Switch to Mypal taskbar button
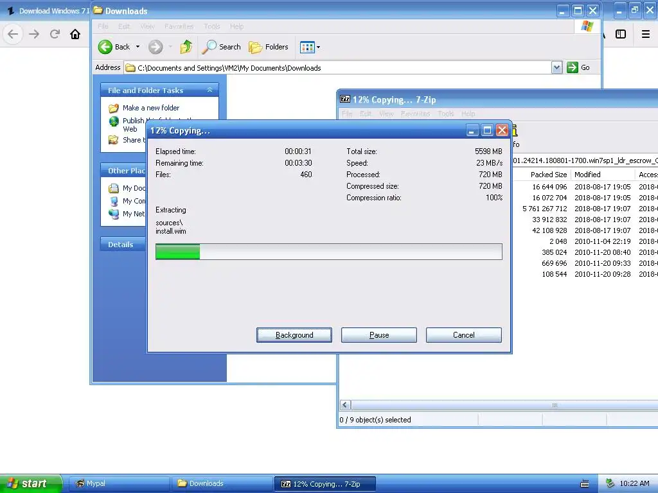This screenshot has width=658, height=493. click(120, 483)
